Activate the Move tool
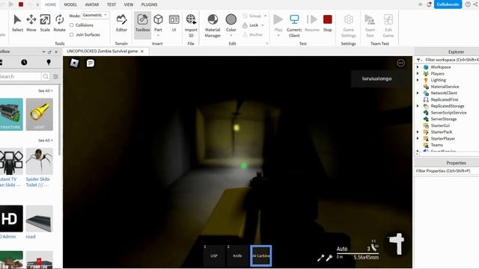The width and height of the screenshot is (479, 269). point(31,23)
